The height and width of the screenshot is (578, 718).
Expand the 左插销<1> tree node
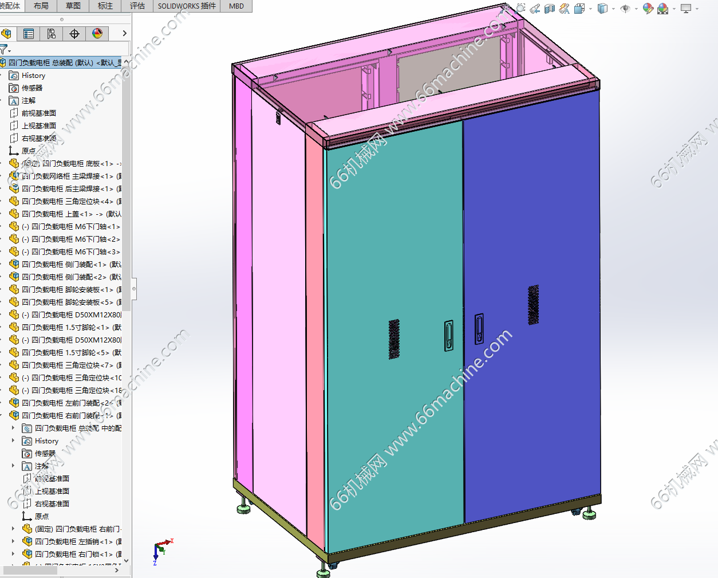tap(13, 541)
